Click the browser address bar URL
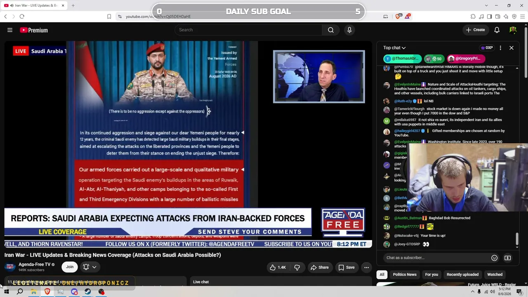 (158, 16)
